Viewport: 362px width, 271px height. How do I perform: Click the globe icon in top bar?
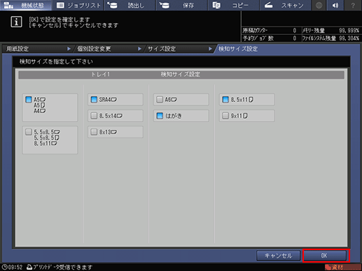click(319, 5)
